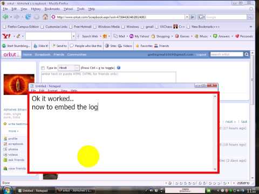The image size is (259, 194).
Task: Open Yahoo Personals icon
Action: point(237,36)
